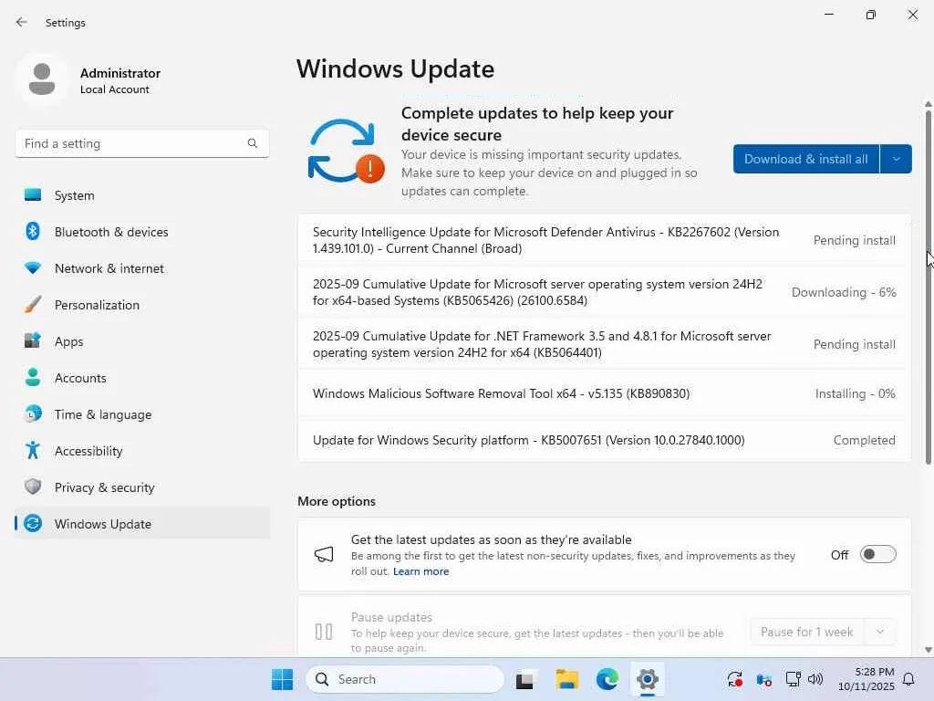Image resolution: width=934 pixels, height=701 pixels.
Task: Click the Windows Update page heading
Action: tap(396, 69)
